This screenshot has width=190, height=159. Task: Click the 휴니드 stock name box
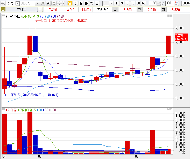(x=21, y=9)
